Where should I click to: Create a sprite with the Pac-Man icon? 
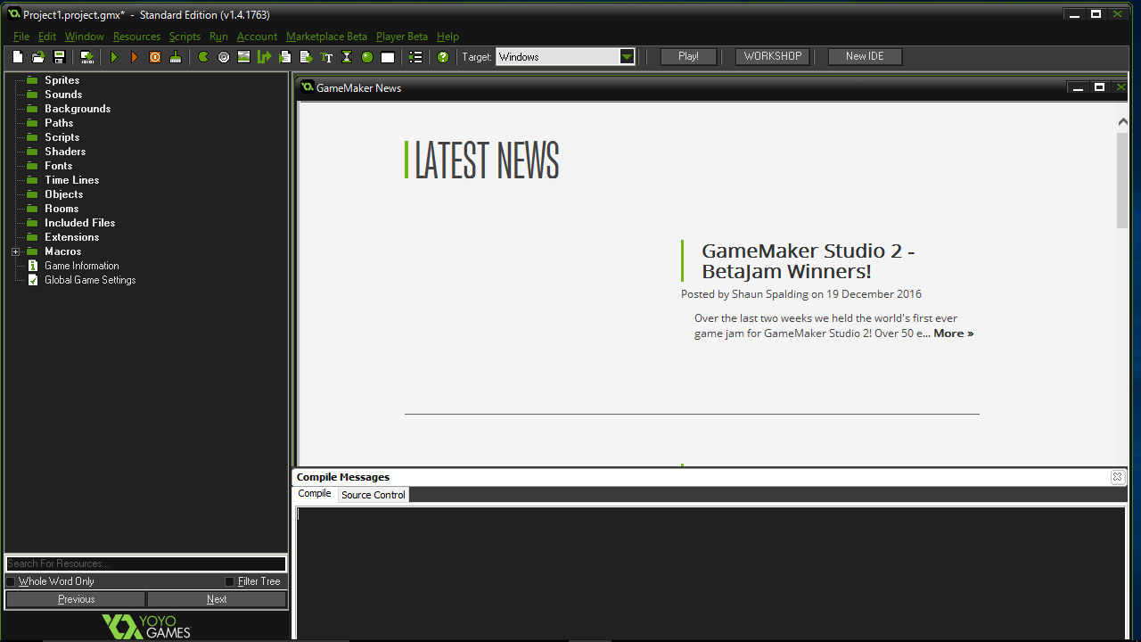point(203,57)
